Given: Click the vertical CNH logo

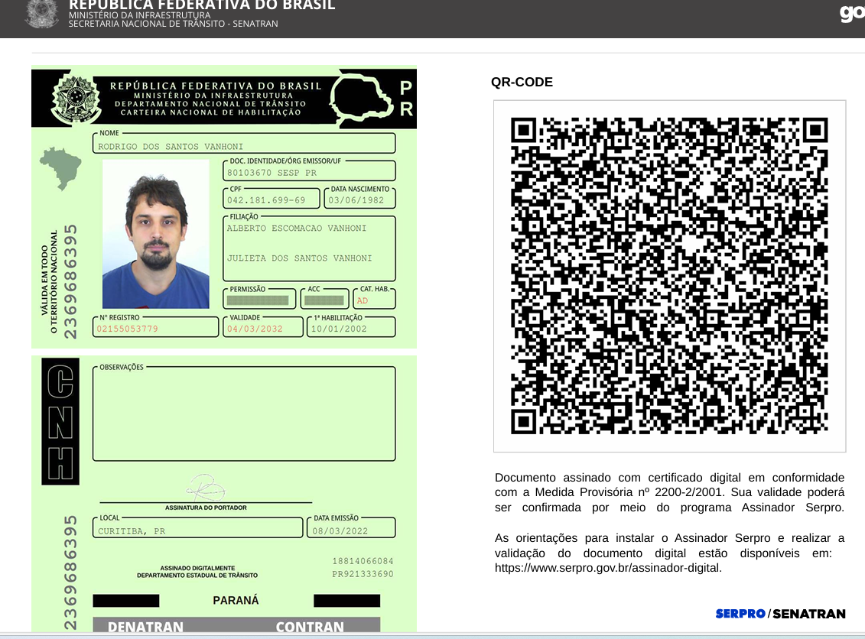Looking at the screenshot, I should coord(60,421).
